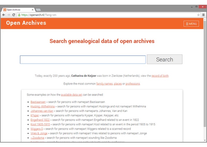Click the Search button

pos(164,59)
